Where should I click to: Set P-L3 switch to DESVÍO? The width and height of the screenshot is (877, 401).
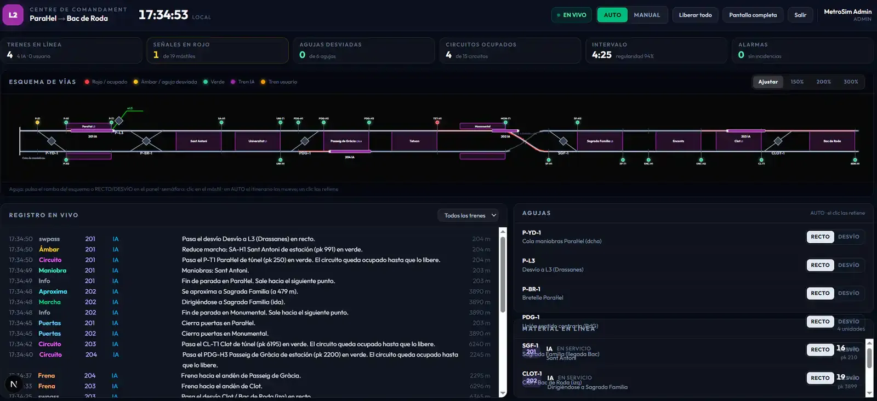pos(848,265)
